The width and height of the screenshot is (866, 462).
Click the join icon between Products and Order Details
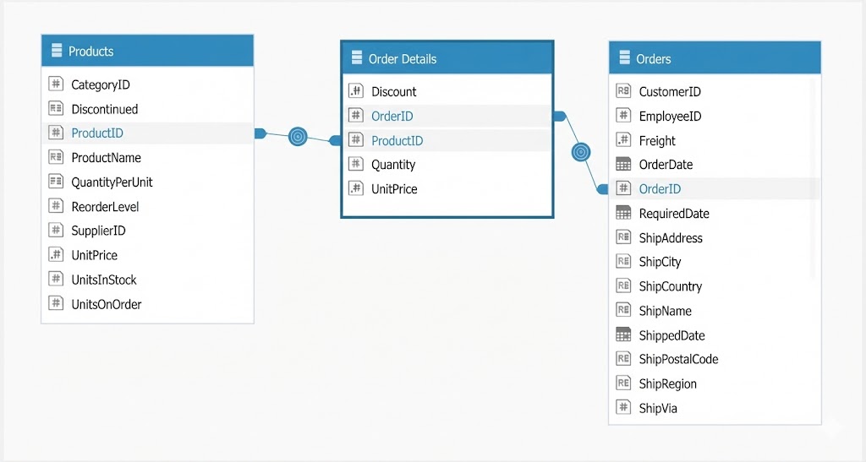(x=297, y=136)
